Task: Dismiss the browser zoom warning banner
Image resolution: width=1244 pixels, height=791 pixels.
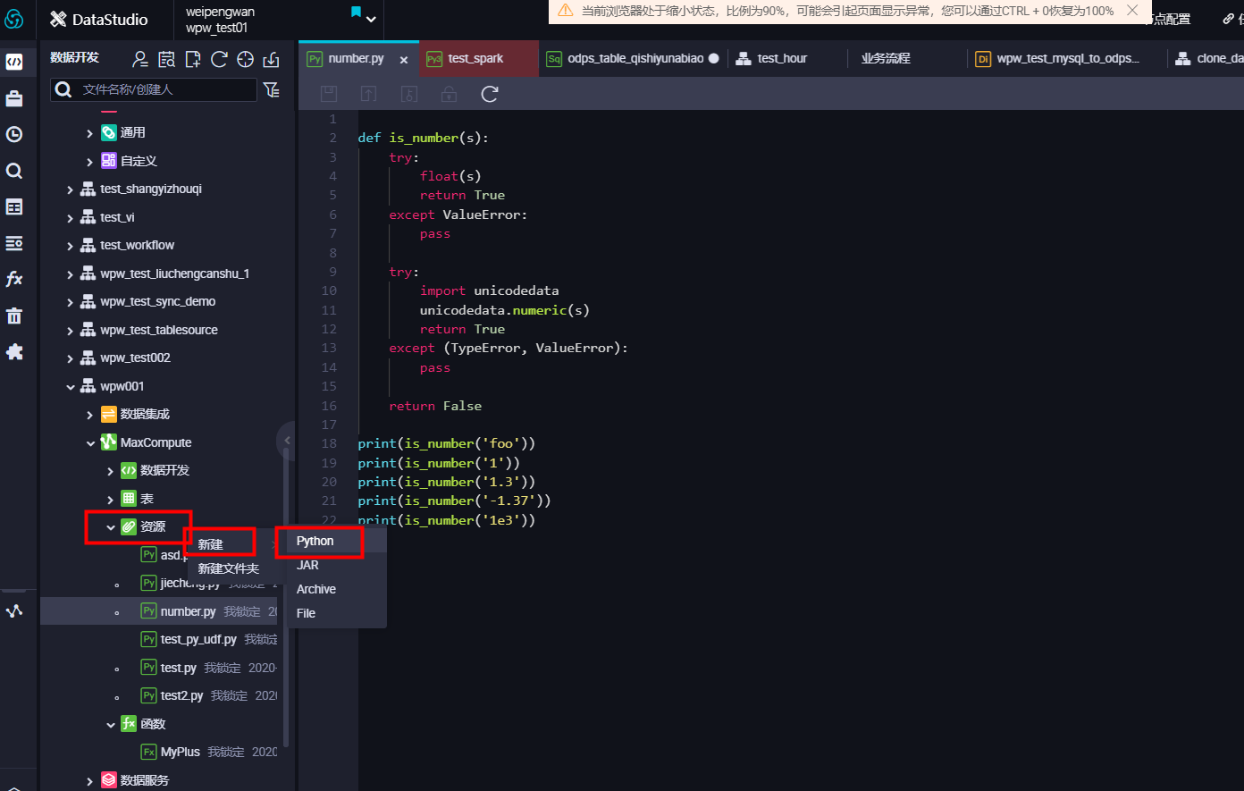Action: click(x=1132, y=11)
